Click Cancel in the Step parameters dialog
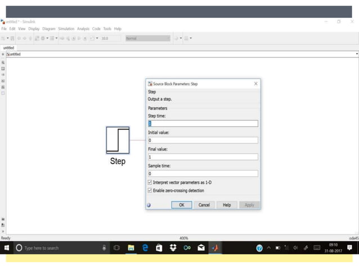This screenshot has height=269, width=359. [x=204, y=205]
